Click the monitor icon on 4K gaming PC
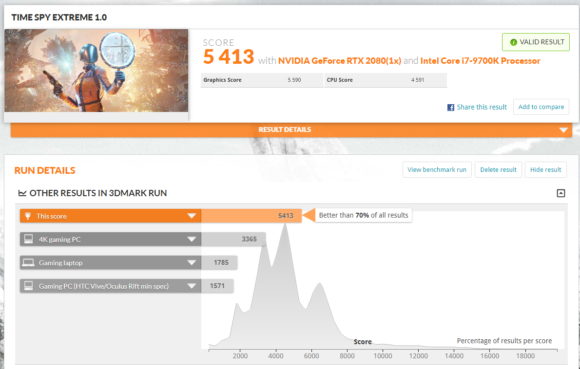 [x=28, y=240]
